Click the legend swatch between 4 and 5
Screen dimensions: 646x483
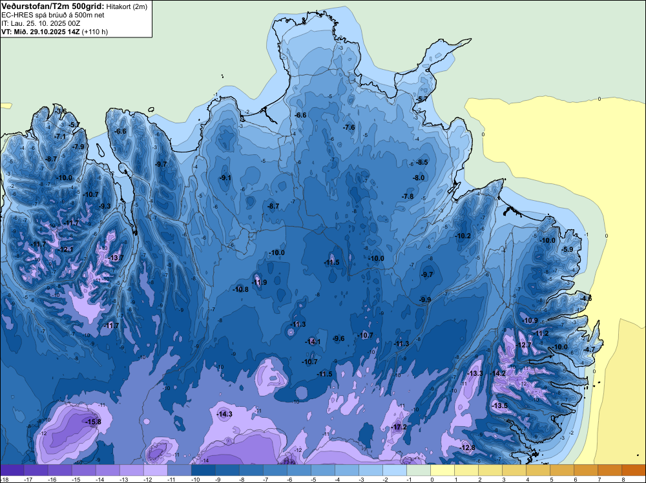pyautogui.click(x=537, y=470)
